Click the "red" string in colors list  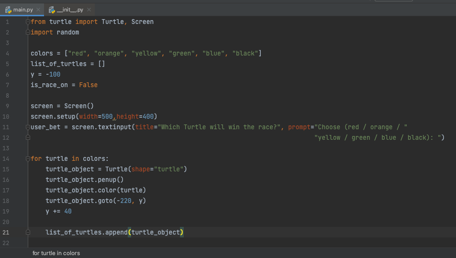[x=77, y=54]
